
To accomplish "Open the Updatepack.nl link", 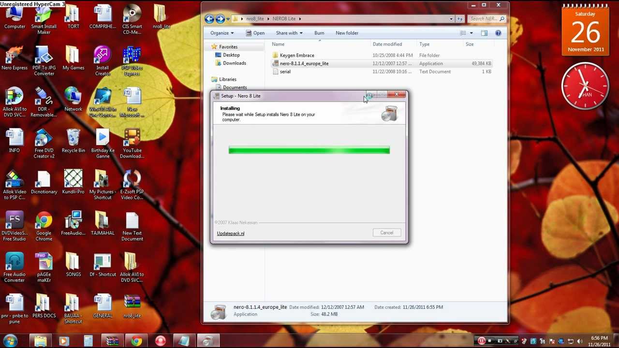I will click(231, 233).
